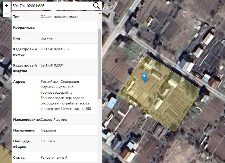Click the 'Назначение:' label

click(24, 131)
